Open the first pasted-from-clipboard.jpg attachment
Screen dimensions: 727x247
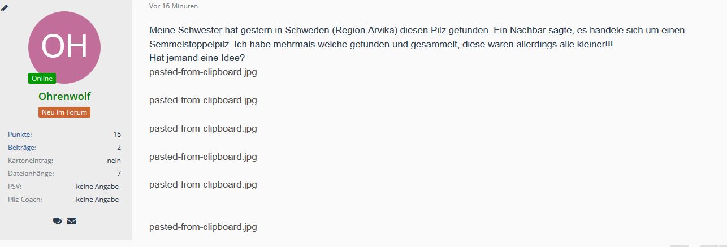203,72
